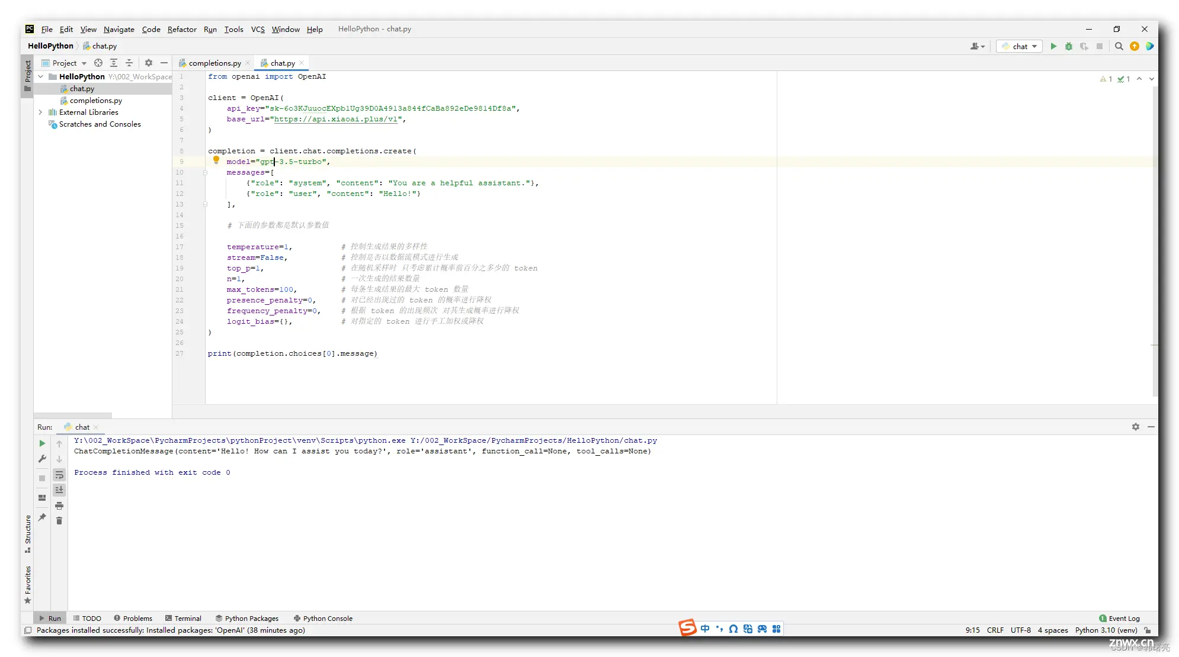Open the api.xiaoai.plus URL link in code
The image size is (1179, 657).
[x=335, y=119]
